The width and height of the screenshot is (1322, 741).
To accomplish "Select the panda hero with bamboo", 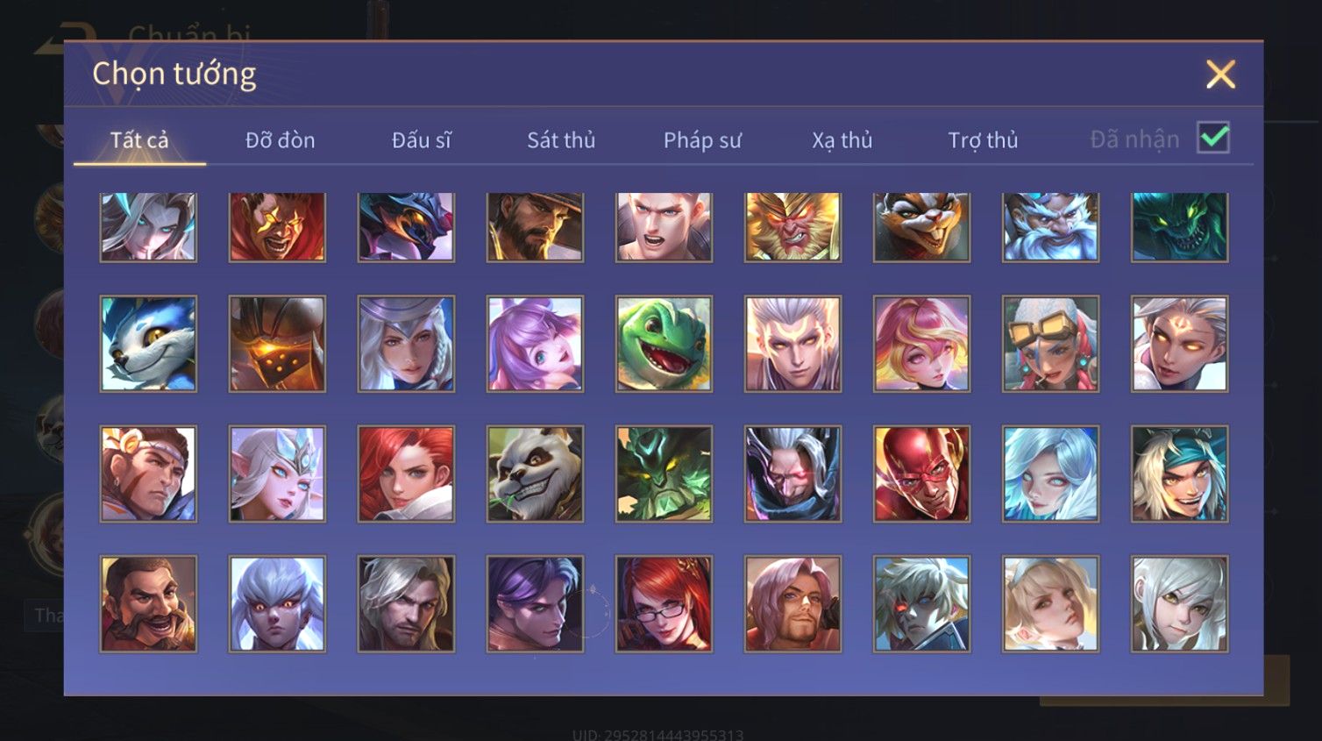I will pyautogui.click(x=535, y=474).
